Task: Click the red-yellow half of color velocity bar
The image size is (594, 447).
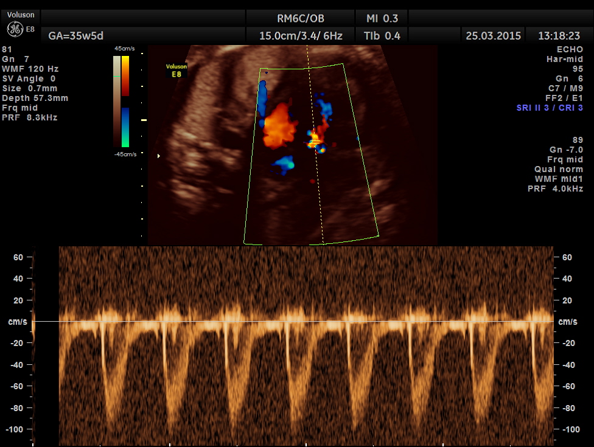Action: coord(125,75)
